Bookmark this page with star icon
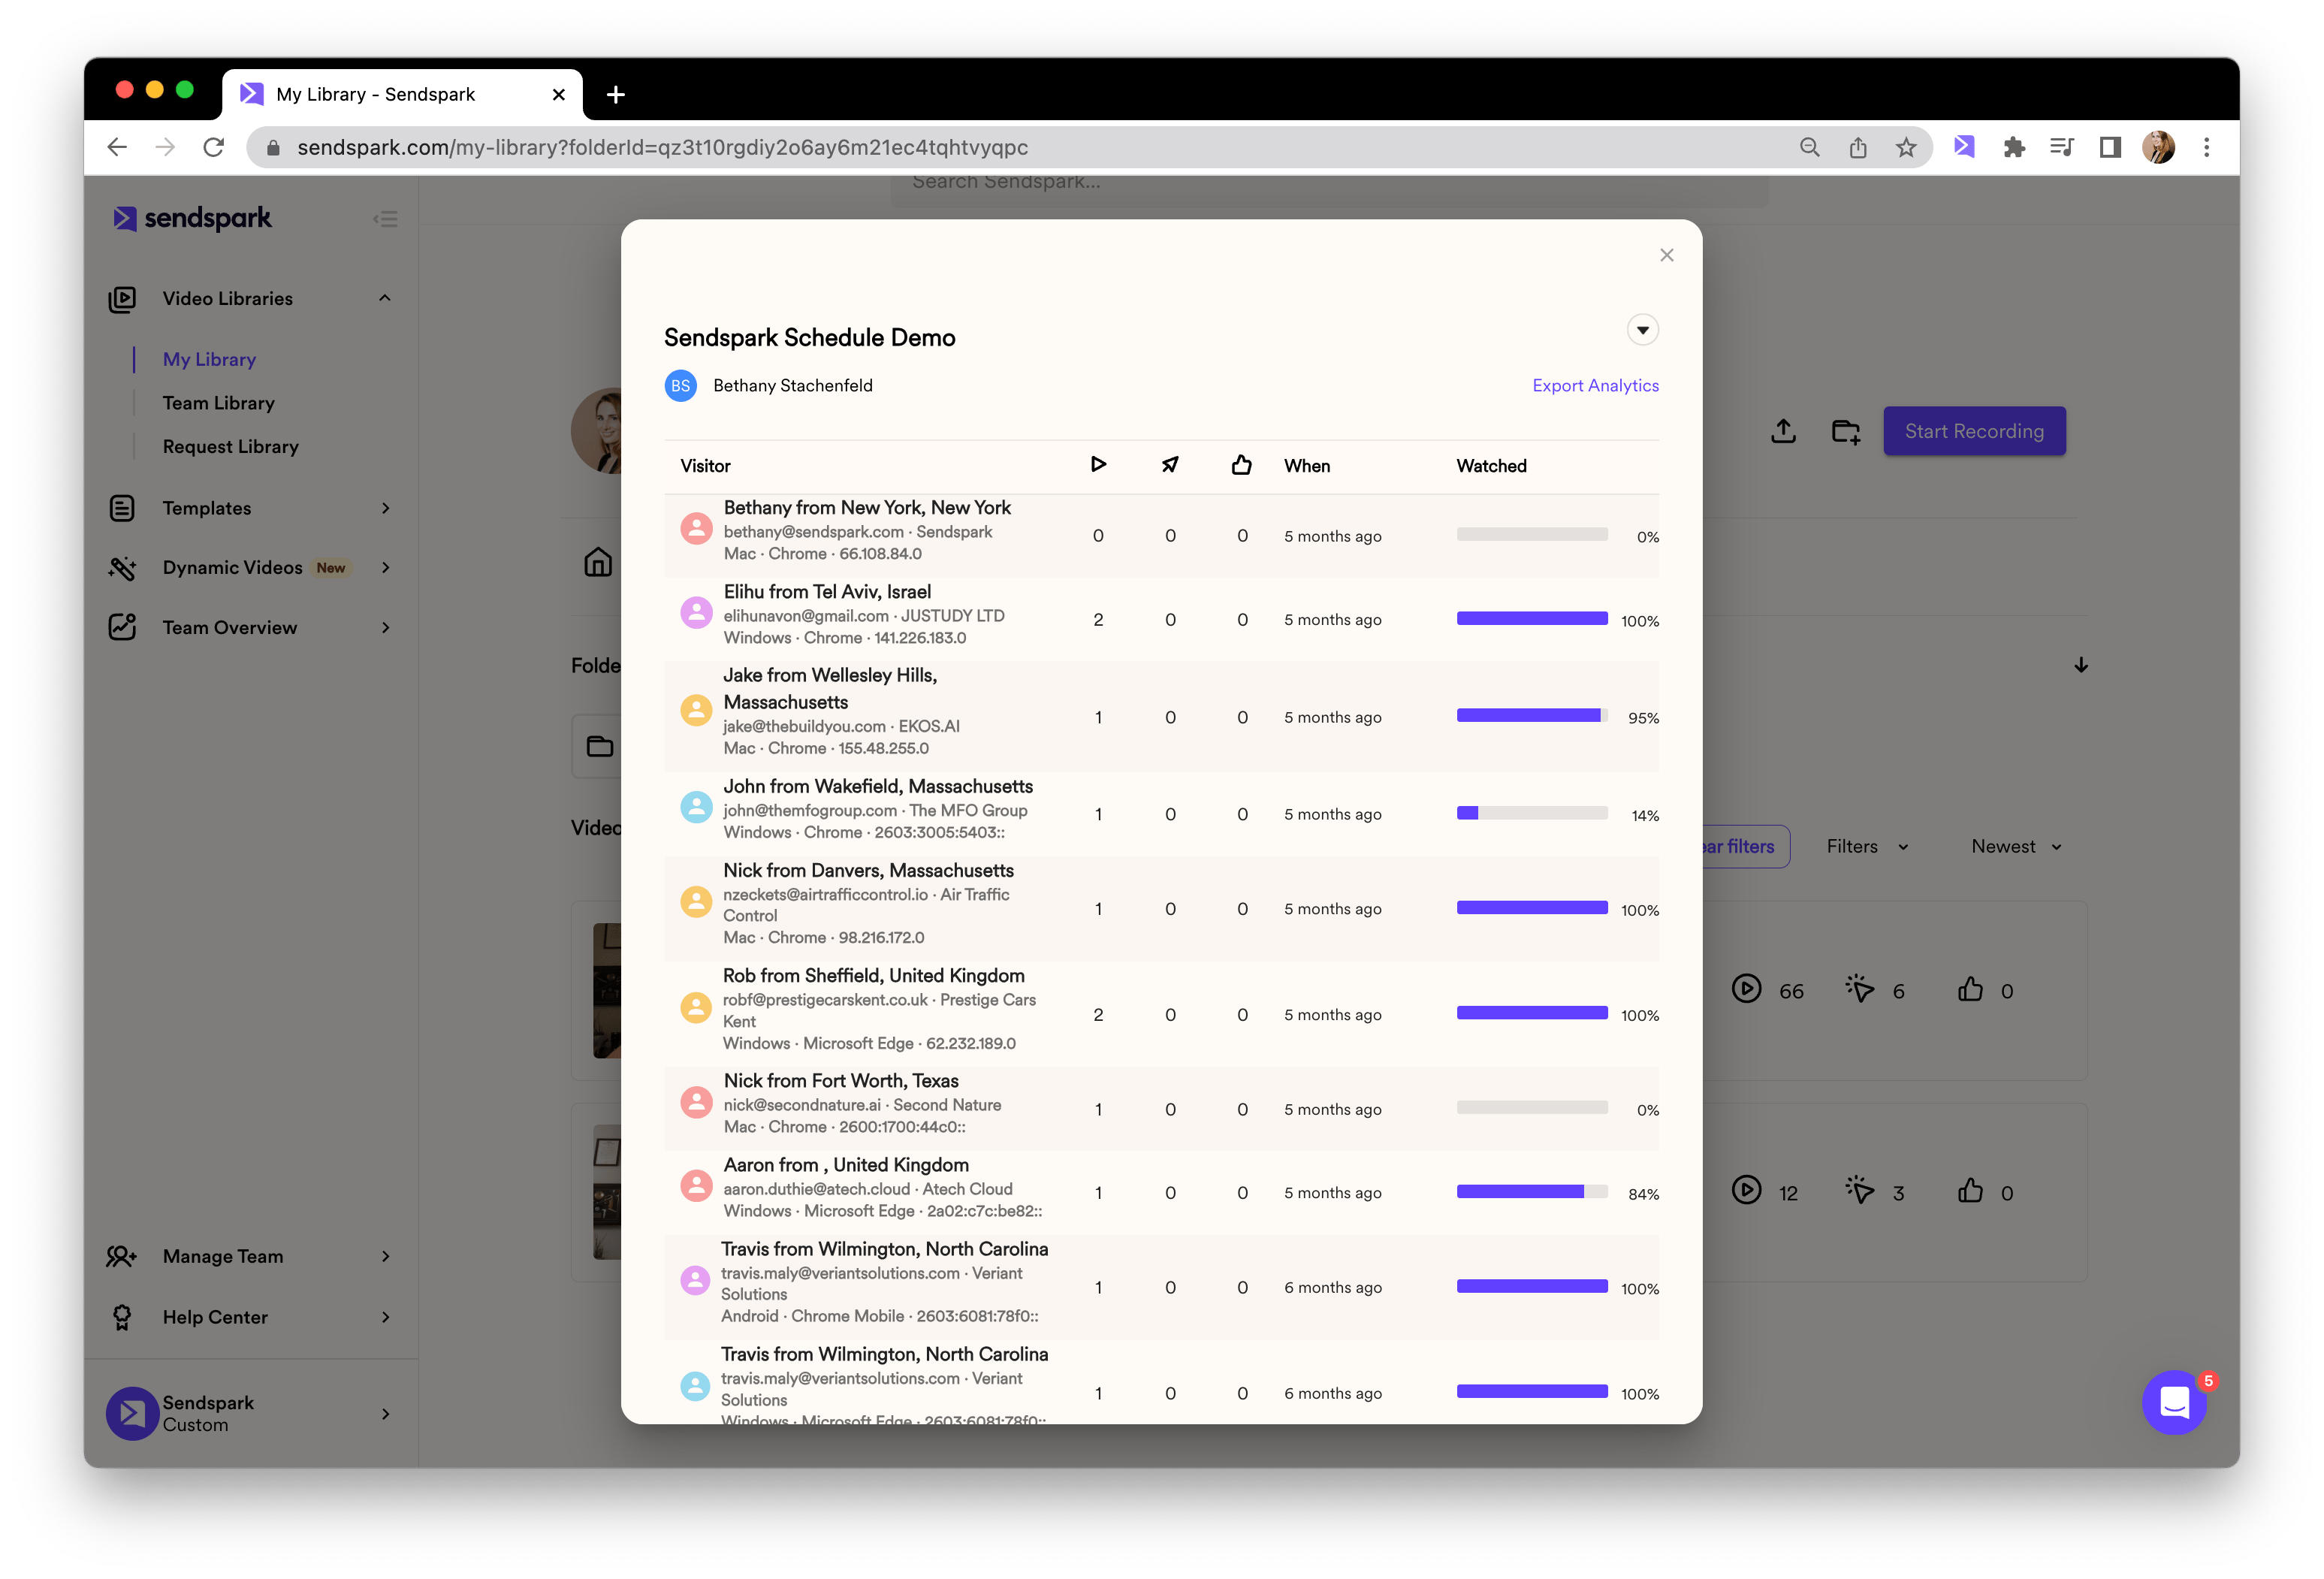Image resolution: width=2324 pixels, height=1579 pixels. 1906,147
